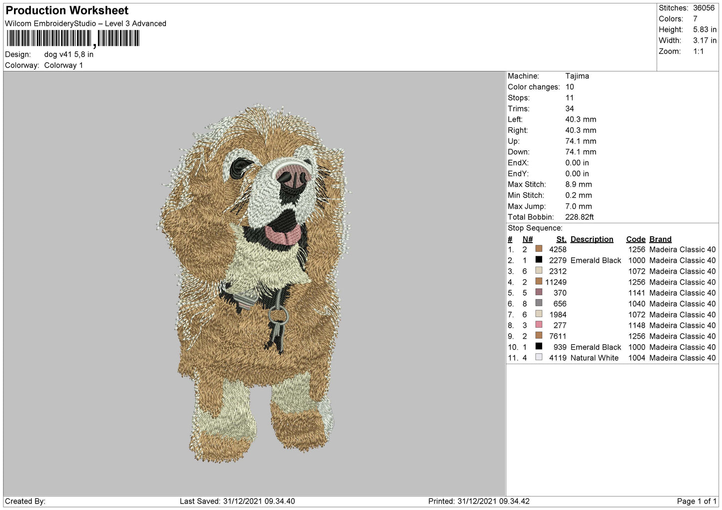The height and width of the screenshot is (510, 722).
Task: Click the "St." column header
Action: (x=561, y=239)
